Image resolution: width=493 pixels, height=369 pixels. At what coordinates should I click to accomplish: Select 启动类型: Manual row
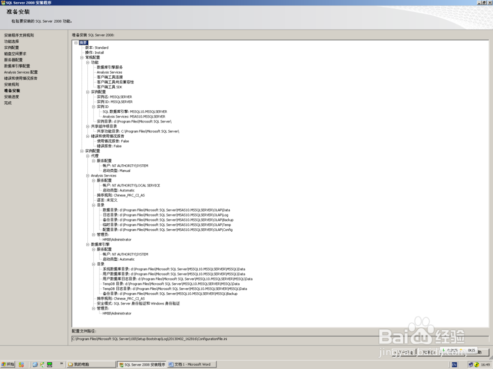[x=116, y=171]
